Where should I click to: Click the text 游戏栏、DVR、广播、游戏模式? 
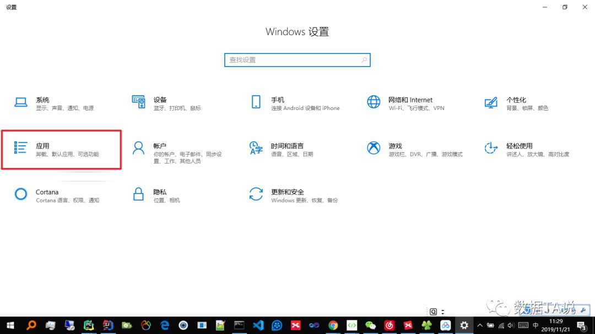(425, 154)
